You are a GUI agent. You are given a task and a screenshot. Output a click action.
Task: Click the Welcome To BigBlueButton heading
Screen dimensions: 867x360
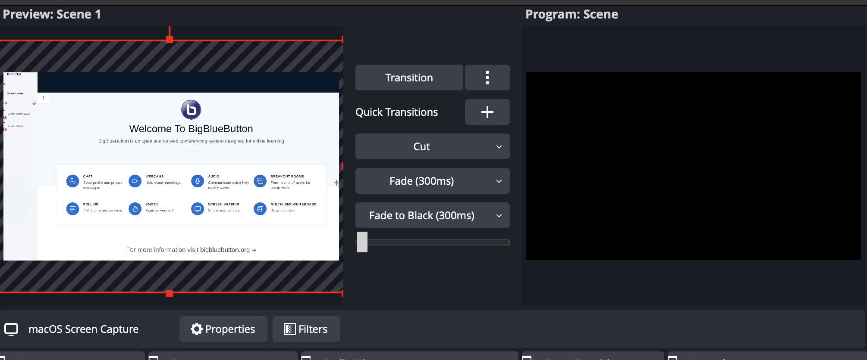[x=191, y=129]
